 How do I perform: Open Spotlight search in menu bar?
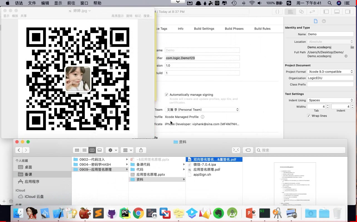330,3
